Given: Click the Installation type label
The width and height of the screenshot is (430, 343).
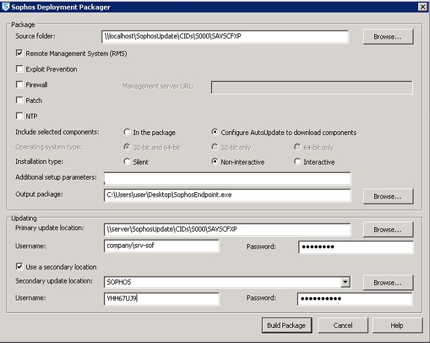Looking at the screenshot, I should 39,161.
